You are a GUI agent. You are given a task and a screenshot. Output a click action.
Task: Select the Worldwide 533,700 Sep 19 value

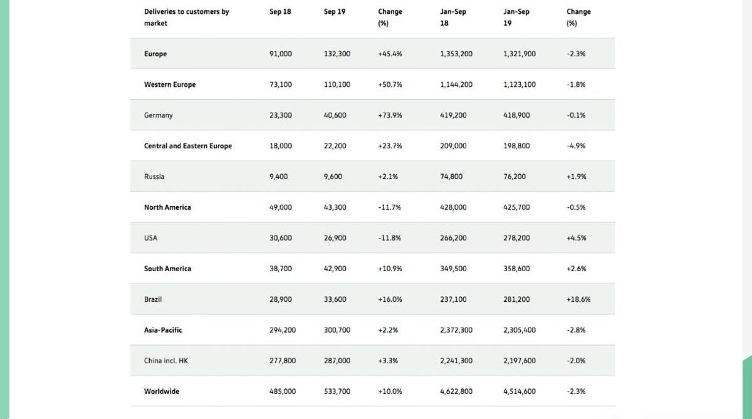click(x=337, y=391)
